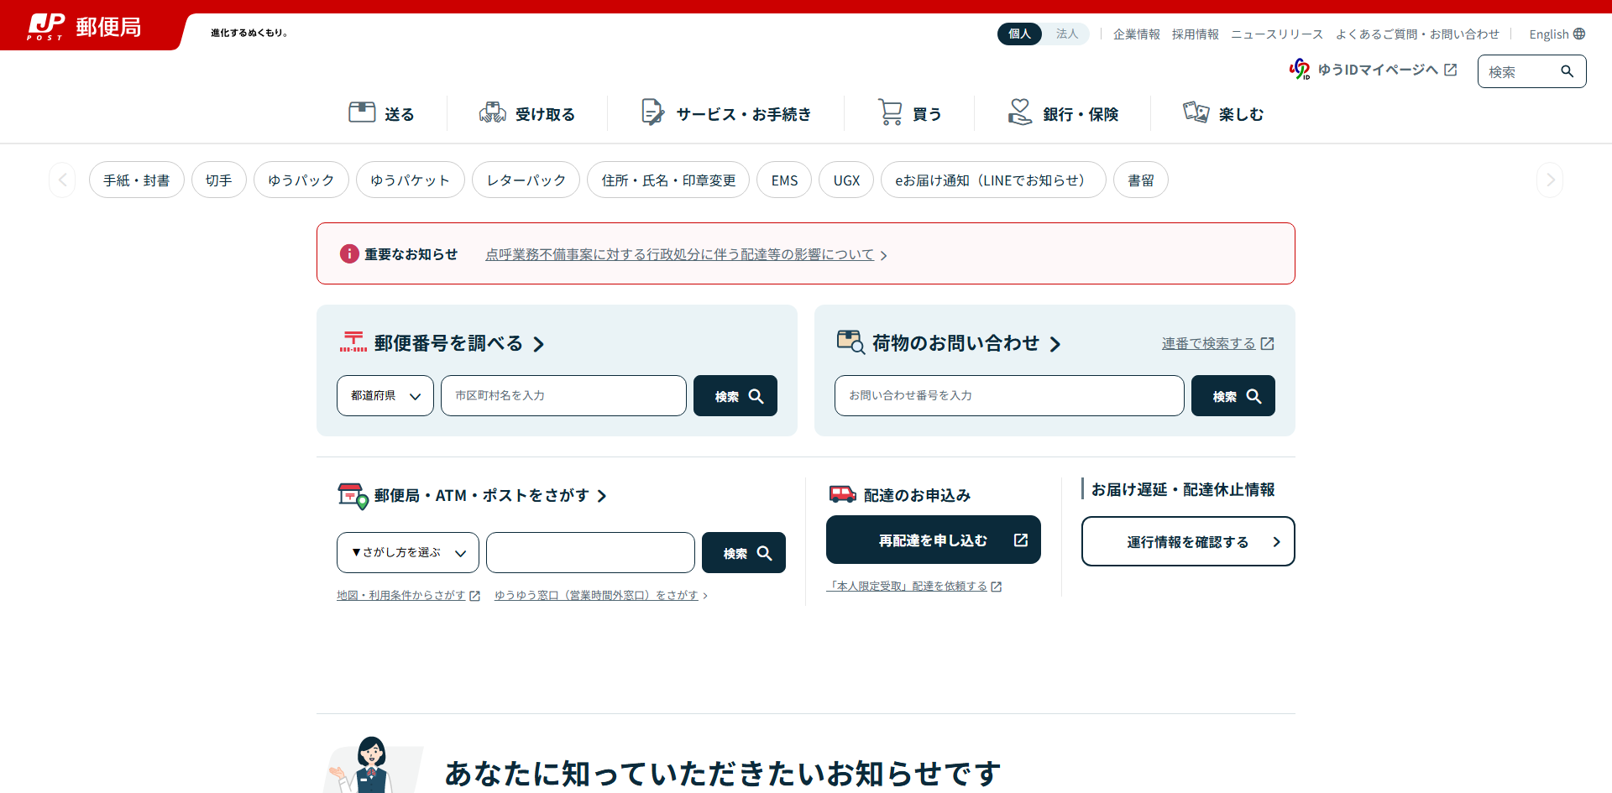Screen dimensions: 1612x793
Task: Click the hands-with-box icon beside 受け取る
Action: [x=493, y=112]
